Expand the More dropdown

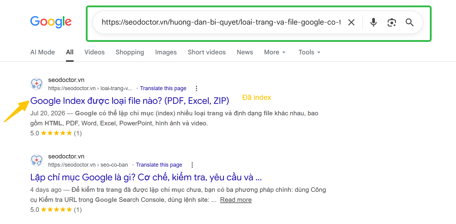[275, 52]
